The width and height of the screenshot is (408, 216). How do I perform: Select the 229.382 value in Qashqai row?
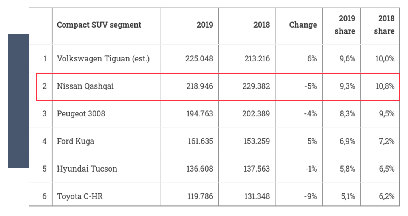point(256,86)
